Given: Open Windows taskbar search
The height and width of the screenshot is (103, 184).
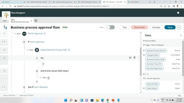Looking at the screenshot, I should (x=71, y=100).
